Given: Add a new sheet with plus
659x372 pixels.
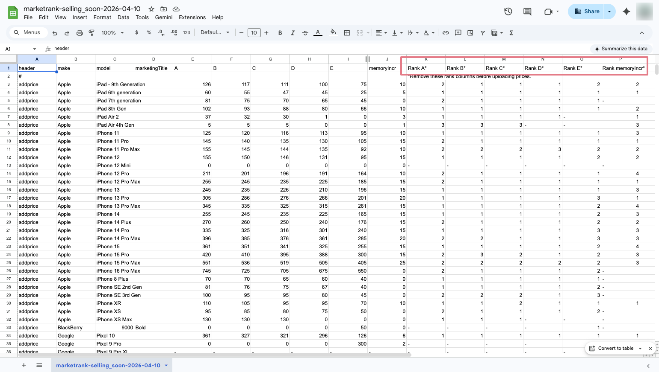Looking at the screenshot, I should click(24, 365).
